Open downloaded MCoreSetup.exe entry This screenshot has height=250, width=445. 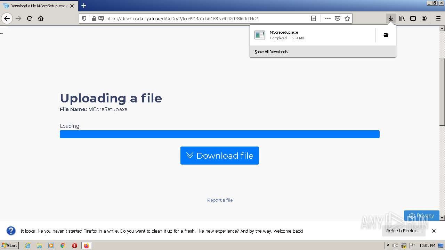[313, 35]
